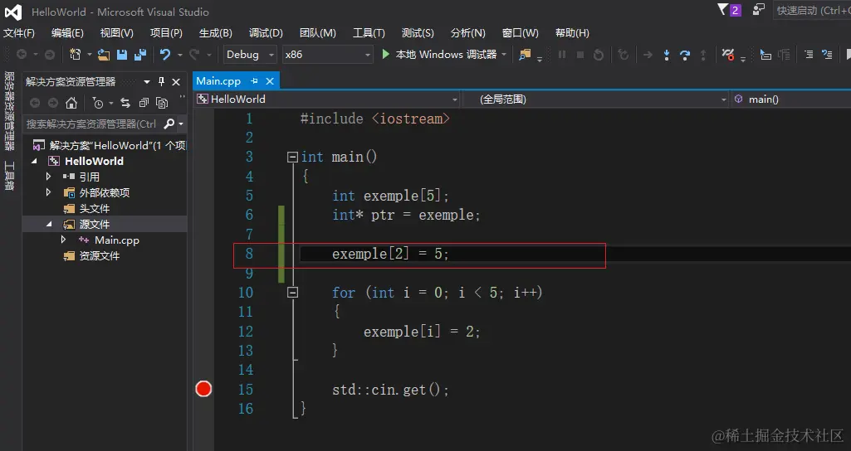Viewport: 851px width, 451px height.
Task: Open the 团队(M) menu
Action: pos(317,33)
